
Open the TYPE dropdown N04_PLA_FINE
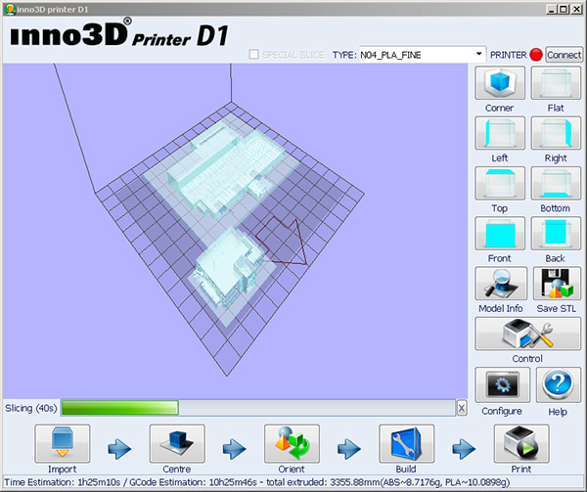423,55
